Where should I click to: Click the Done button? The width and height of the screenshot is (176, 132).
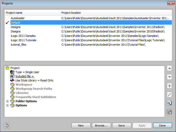[162, 126]
